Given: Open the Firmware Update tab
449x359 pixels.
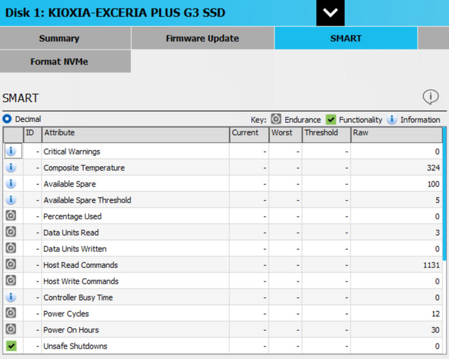Looking at the screenshot, I should 203,38.
